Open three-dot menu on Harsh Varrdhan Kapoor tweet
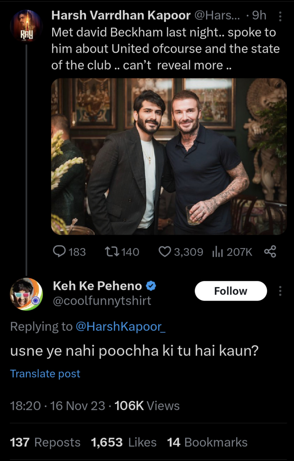294x461 pixels. click(280, 17)
